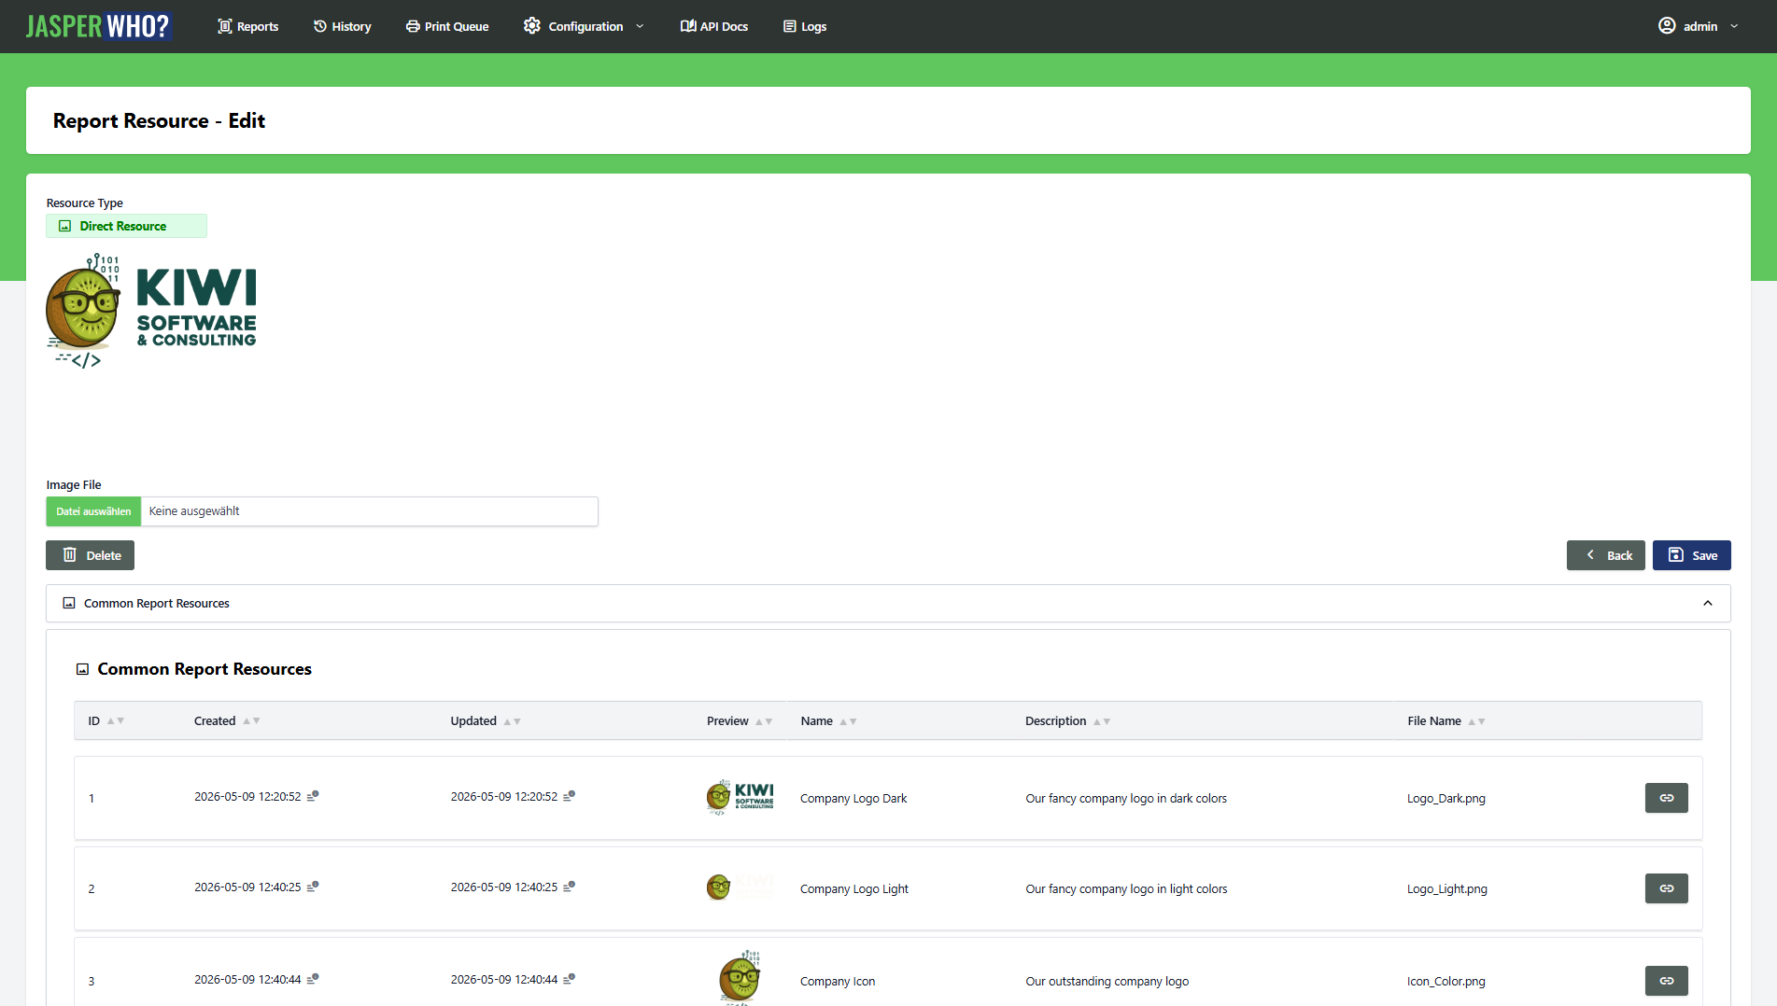Click the link button for Logo_Dark.png

[x=1667, y=798]
